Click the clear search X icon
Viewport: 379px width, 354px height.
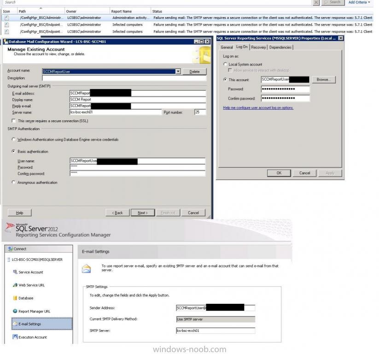[x=316, y=2]
